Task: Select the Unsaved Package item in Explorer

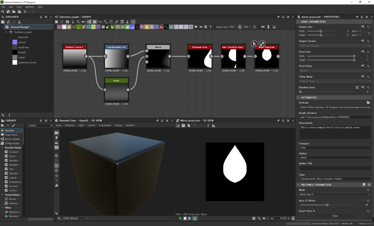Action: coord(28,27)
